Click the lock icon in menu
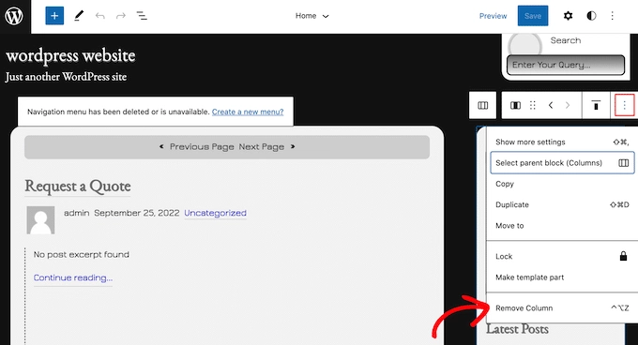The width and height of the screenshot is (638, 345). click(x=623, y=256)
